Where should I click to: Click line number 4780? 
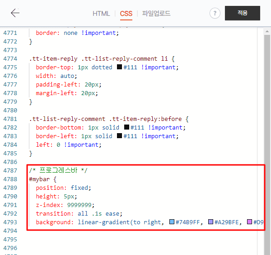point(10,110)
